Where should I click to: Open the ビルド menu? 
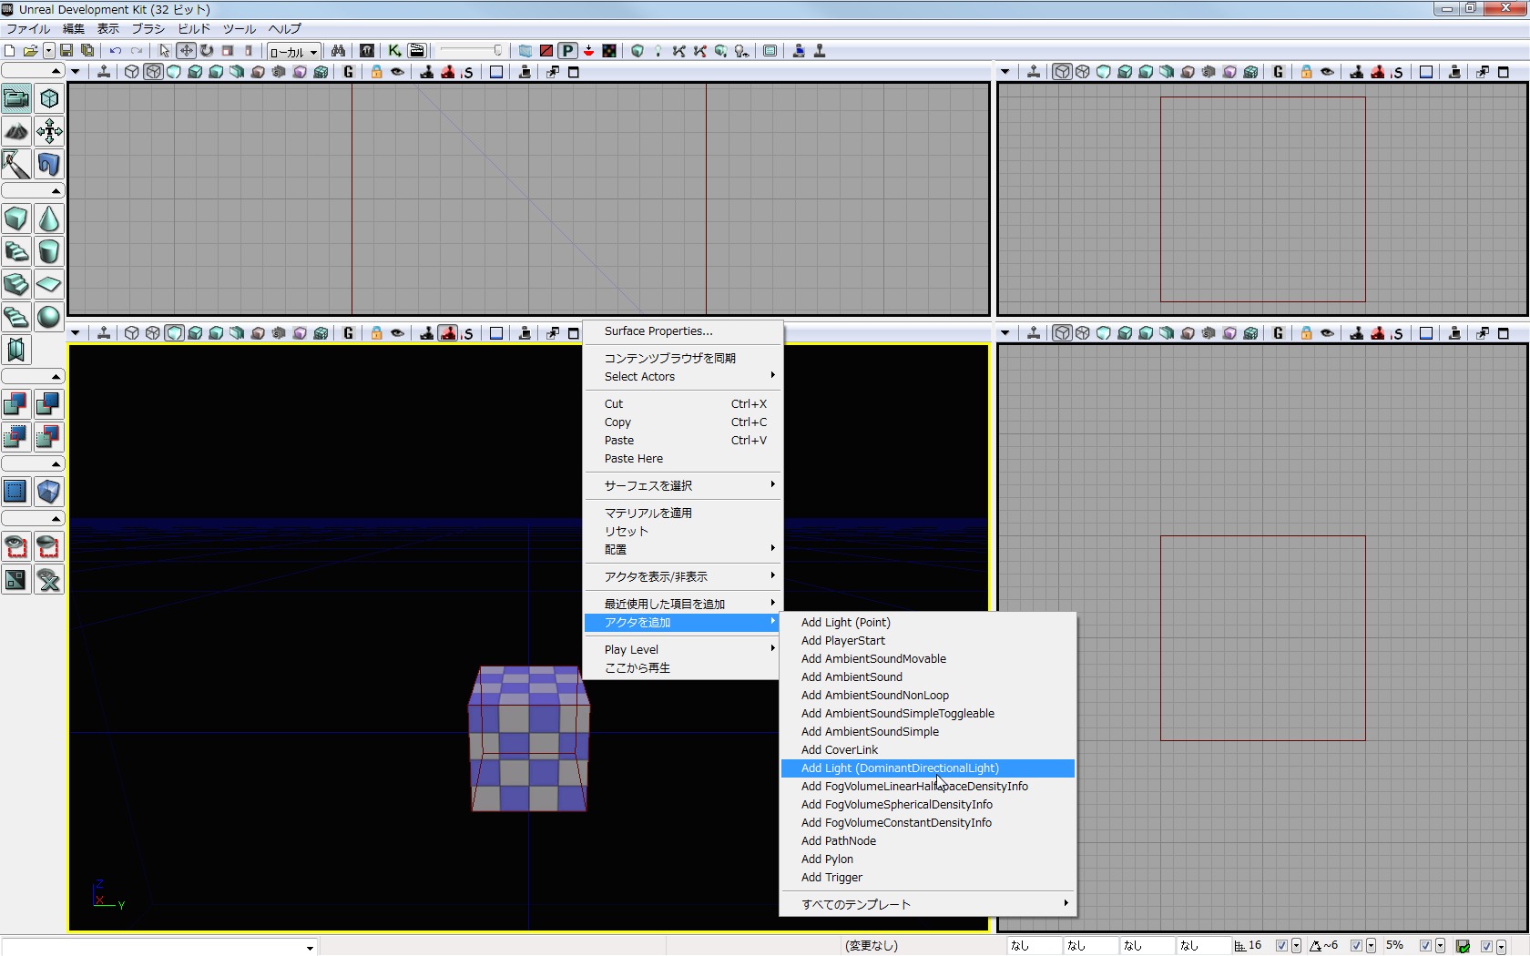click(x=194, y=29)
